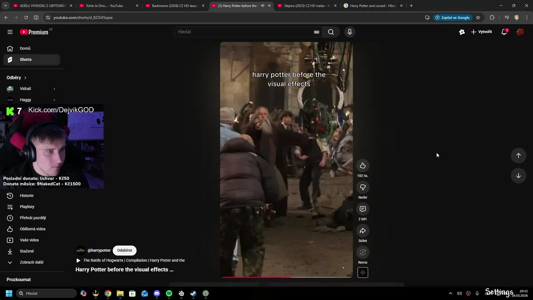This screenshot has width=533, height=300.
Task: Open the sparkle icon beside Vytvořit
Action: click(x=462, y=32)
